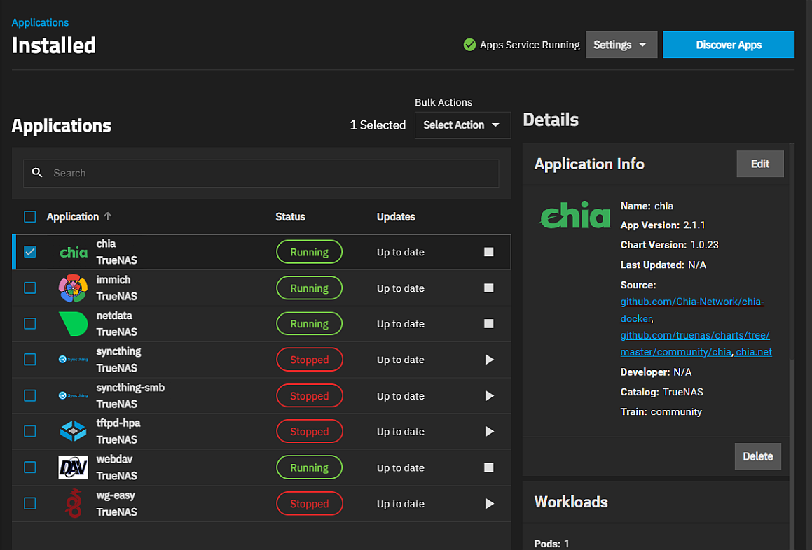Open the Settings dropdown
The width and height of the screenshot is (812, 550).
click(621, 45)
